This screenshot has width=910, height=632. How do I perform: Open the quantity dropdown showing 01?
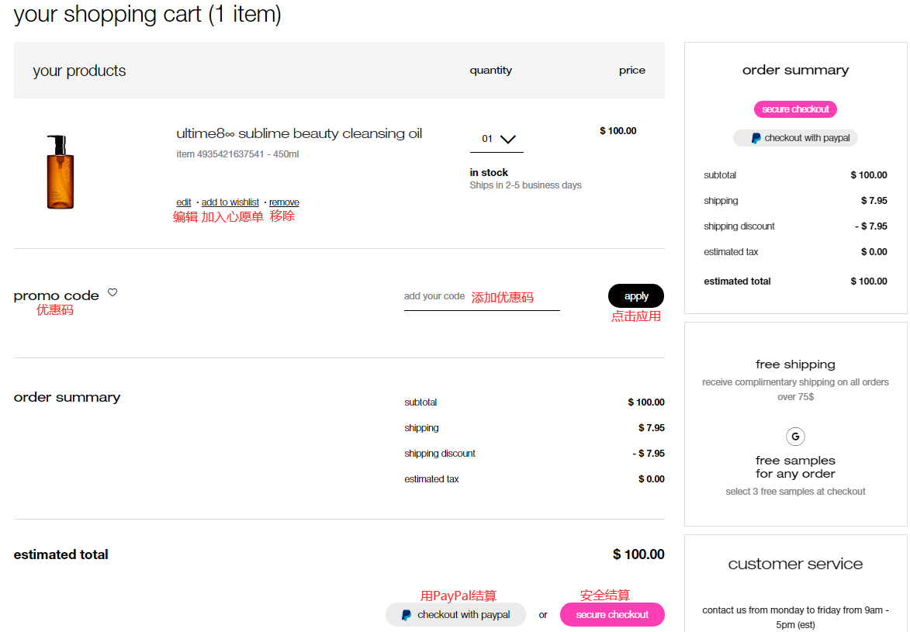497,140
